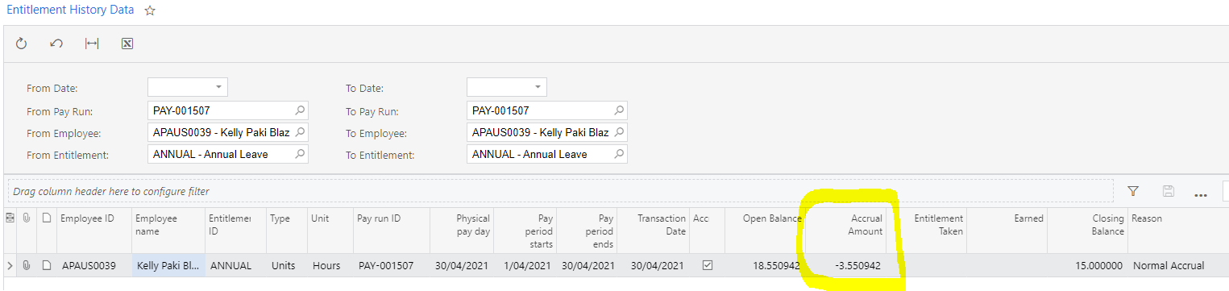This screenshot has height=291, width=1229.
Task: Sort by the Reason column header
Action: tap(1147, 218)
